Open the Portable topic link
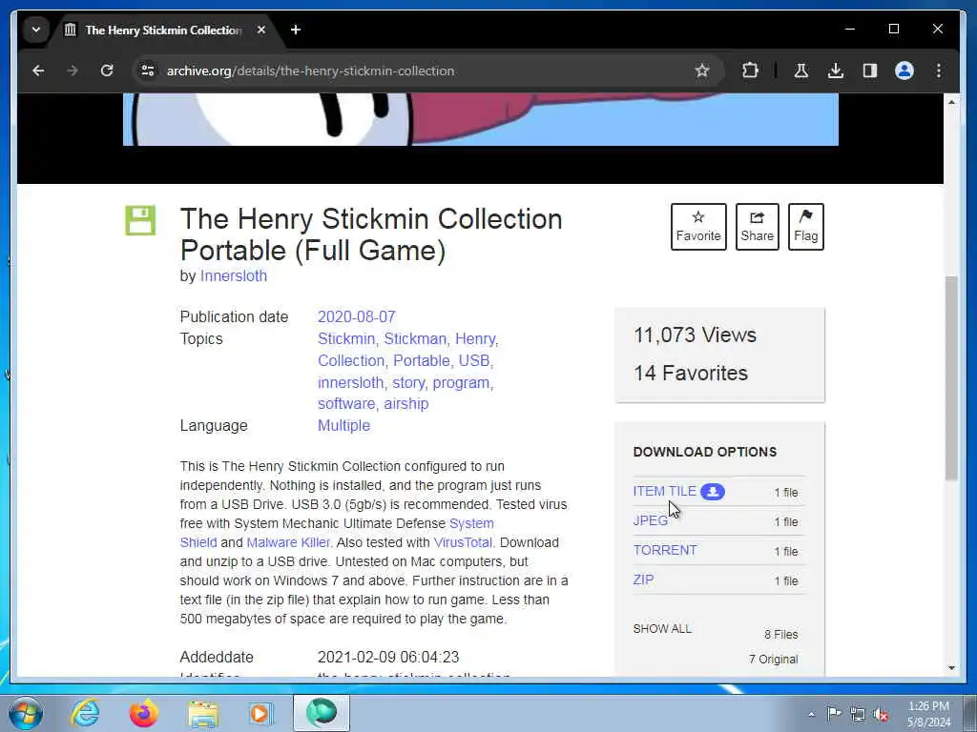 [x=421, y=361]
